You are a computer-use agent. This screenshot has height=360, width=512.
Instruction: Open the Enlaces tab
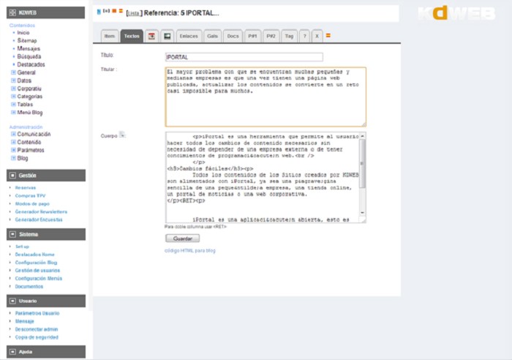(189, 36)
